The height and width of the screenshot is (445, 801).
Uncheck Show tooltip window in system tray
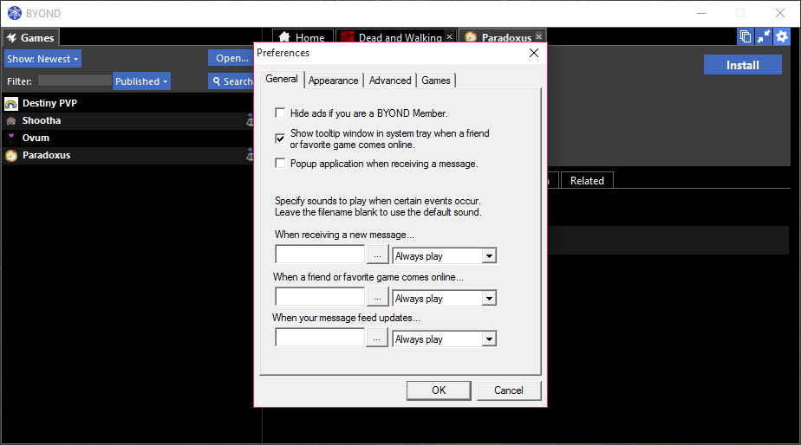click(280, 139)
